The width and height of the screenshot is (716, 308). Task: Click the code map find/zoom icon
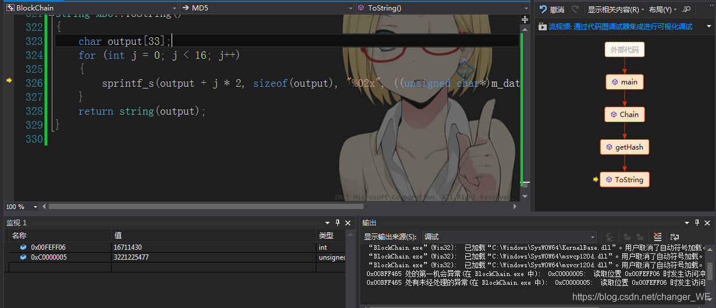[687, 9]
